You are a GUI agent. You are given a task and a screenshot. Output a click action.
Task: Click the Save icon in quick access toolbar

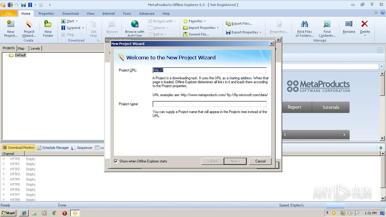[x=23, y=5]
